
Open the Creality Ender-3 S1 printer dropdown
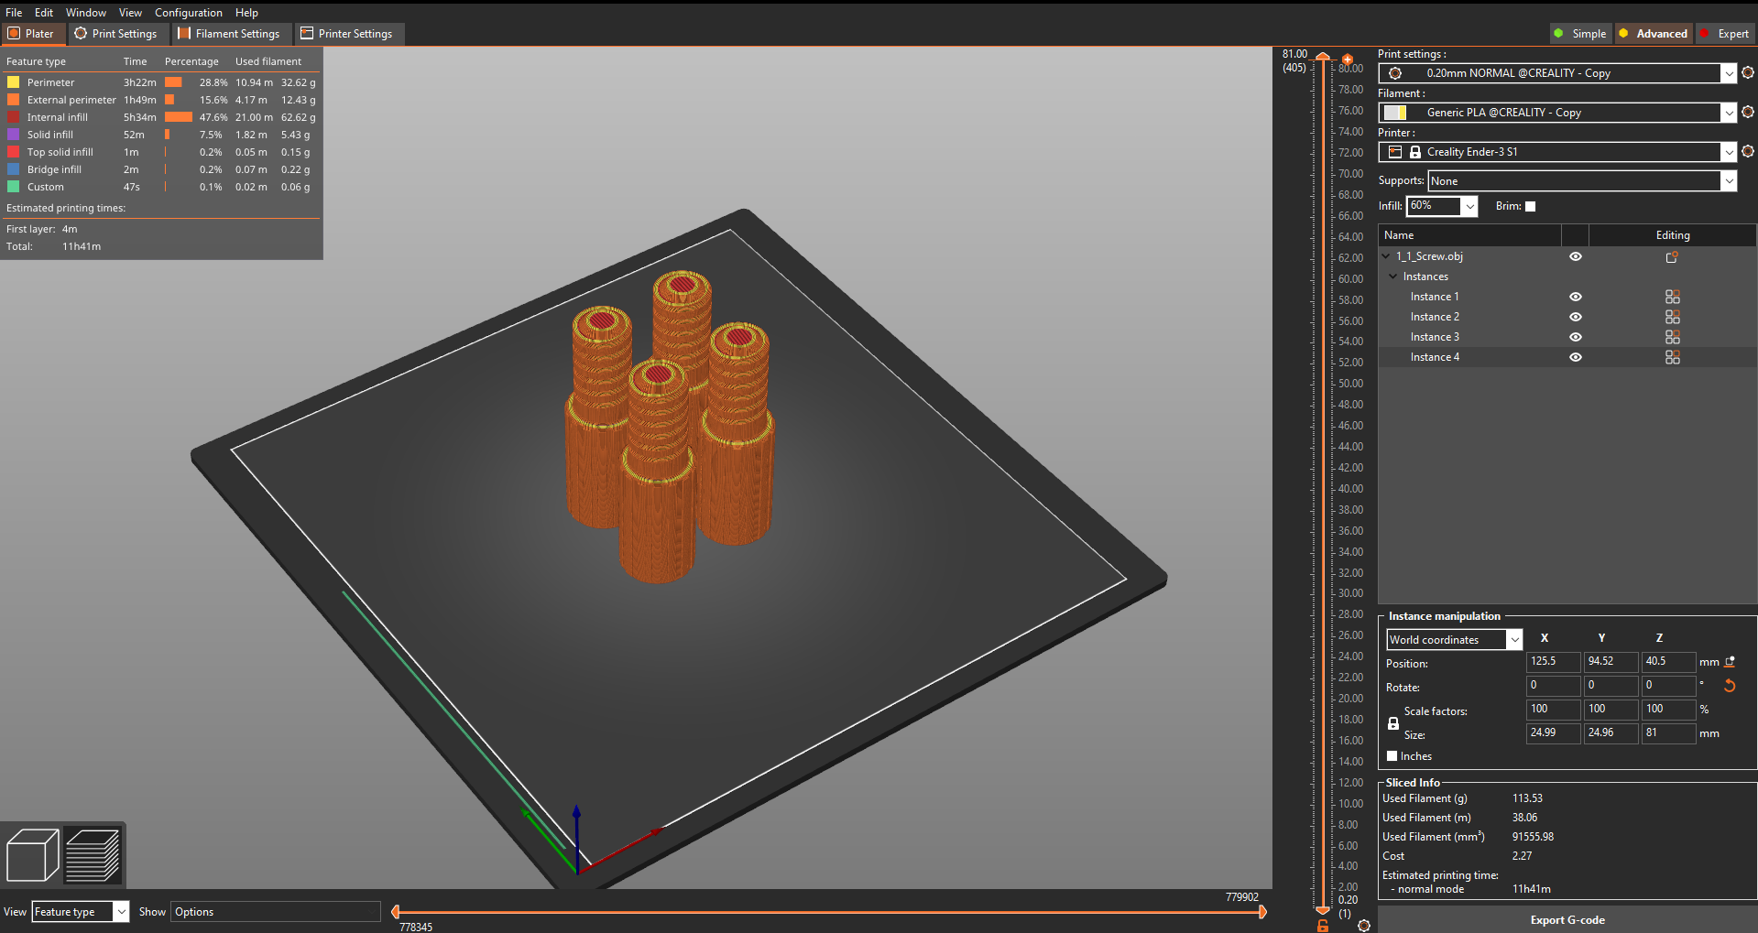coord(1729,152)
